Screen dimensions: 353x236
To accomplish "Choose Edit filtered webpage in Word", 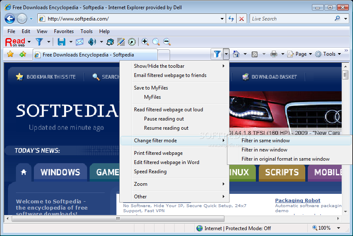I will 175,162.
